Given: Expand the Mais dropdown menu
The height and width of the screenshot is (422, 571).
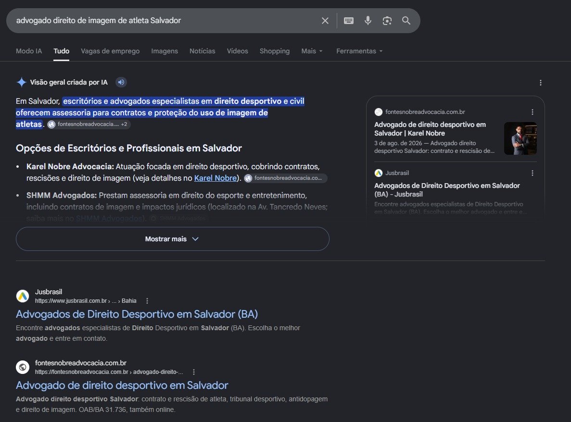Looking at the screenshot, I should (x=312, y=51).
